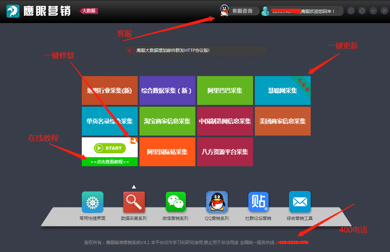The width and height of the screenshot is (390, 252).
Task: Open the 客服咨询 QQ customer service icon
Action: pos(225,10)
